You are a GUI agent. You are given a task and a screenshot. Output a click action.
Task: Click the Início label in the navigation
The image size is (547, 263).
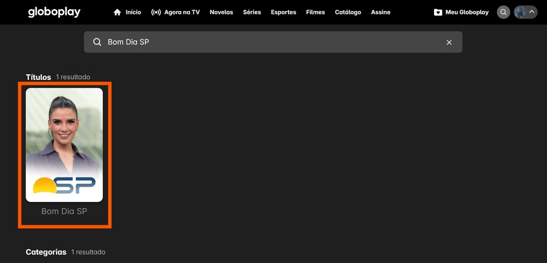point(133,12)
